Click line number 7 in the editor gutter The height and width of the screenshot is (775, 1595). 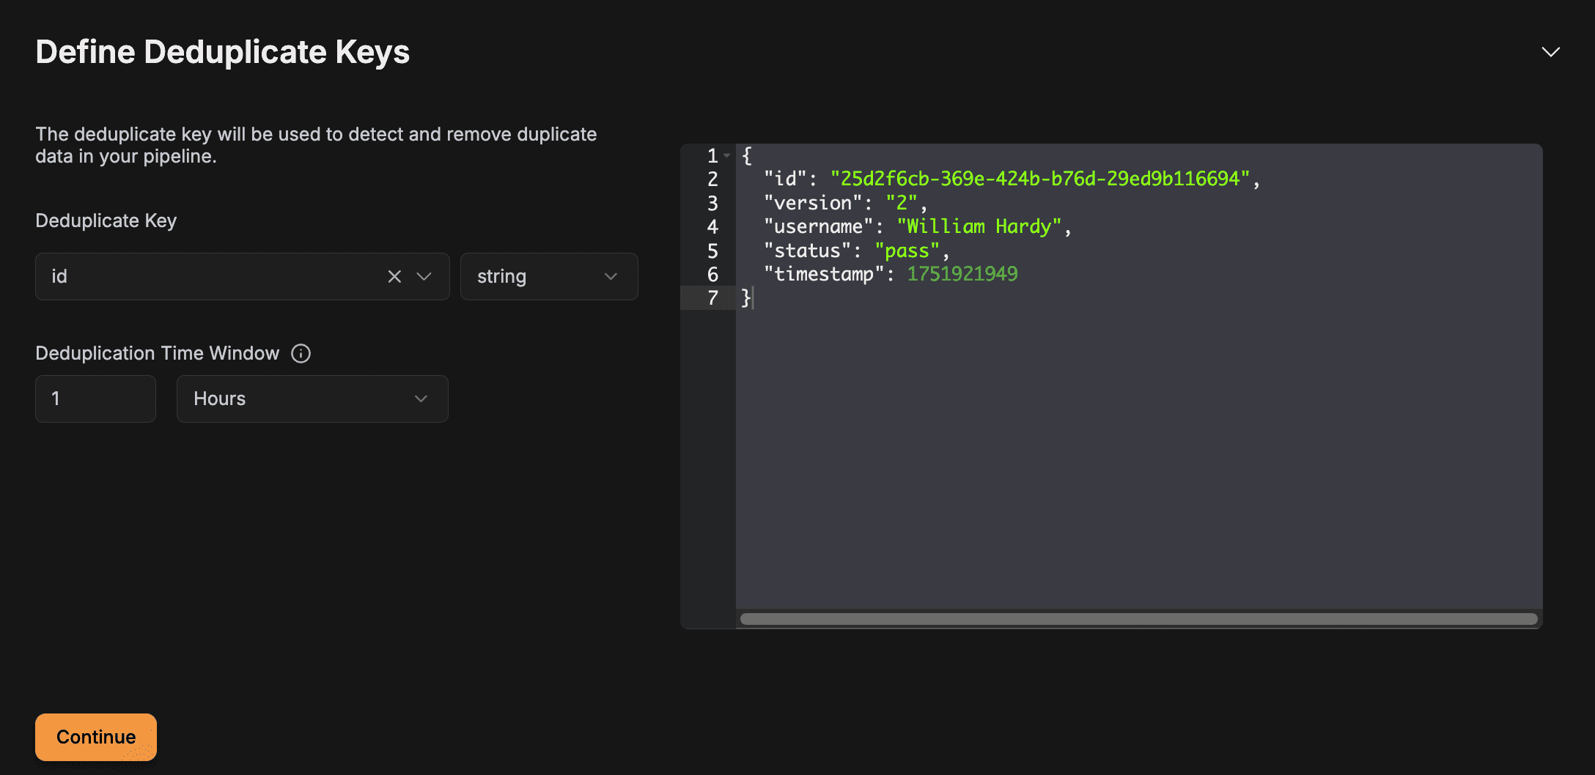712,298
